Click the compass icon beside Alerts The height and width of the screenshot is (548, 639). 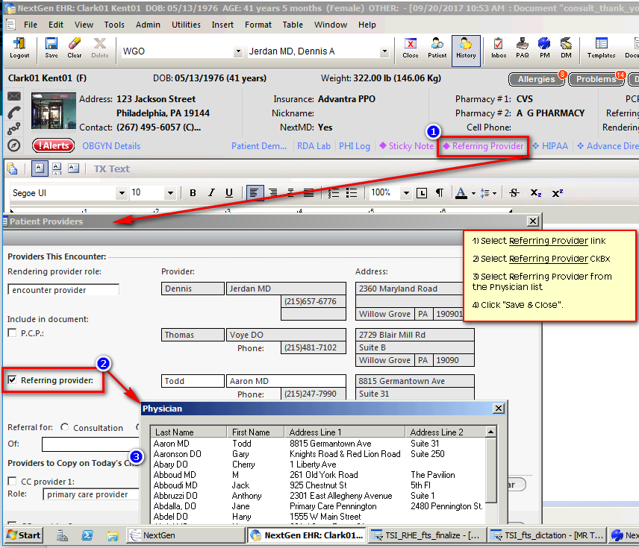(x=14, y=145)
